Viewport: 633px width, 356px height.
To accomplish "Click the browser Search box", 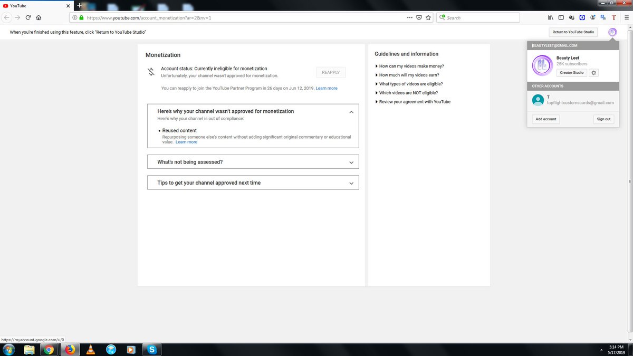I will click(478, 17).
